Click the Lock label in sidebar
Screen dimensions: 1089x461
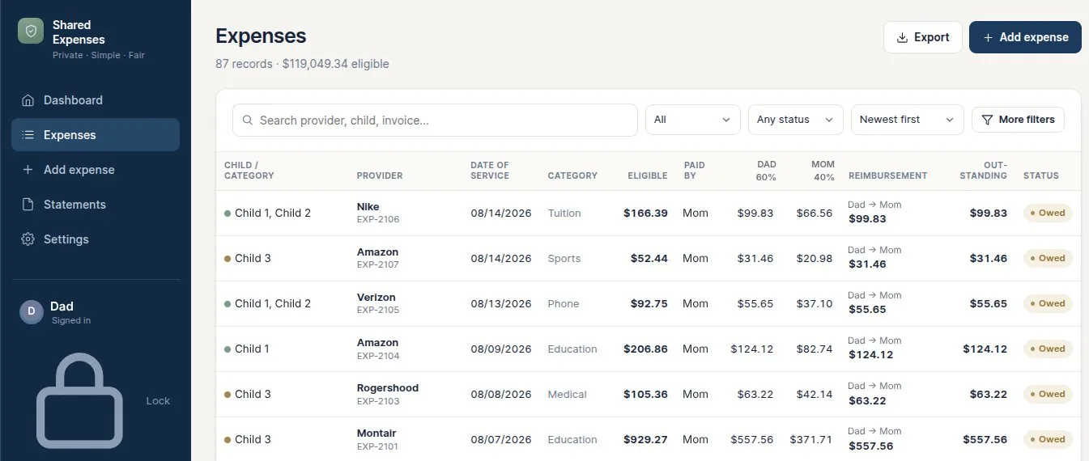(x=158, y=401)
